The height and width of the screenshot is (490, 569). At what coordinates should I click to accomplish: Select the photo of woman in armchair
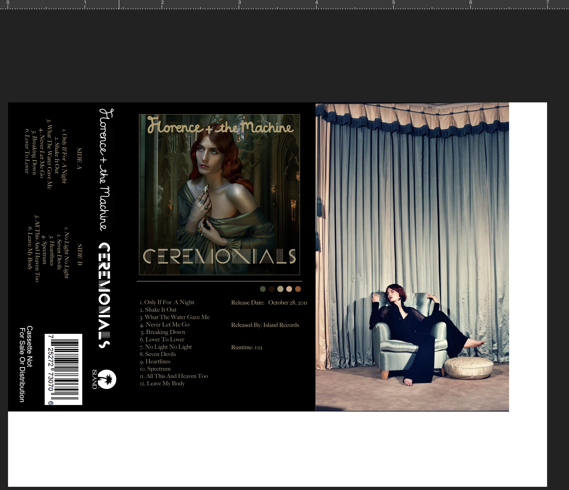[x=412, y=257]
